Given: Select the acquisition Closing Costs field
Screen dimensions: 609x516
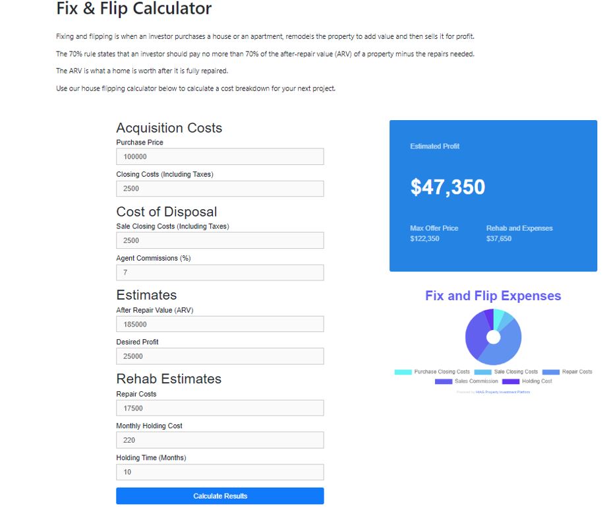Looking at the screenshot, I should (220, 189).
